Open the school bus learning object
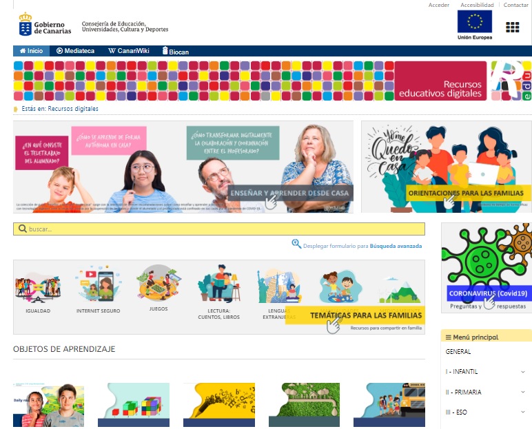The image size is (532, 429). coord(389,405)
